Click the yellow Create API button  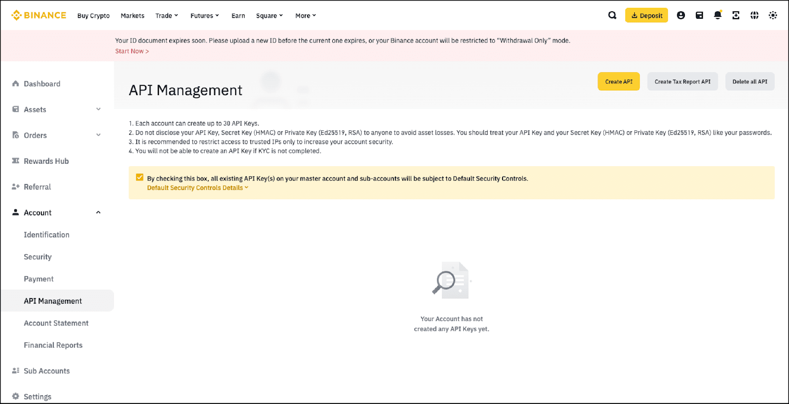pos(619,81)
